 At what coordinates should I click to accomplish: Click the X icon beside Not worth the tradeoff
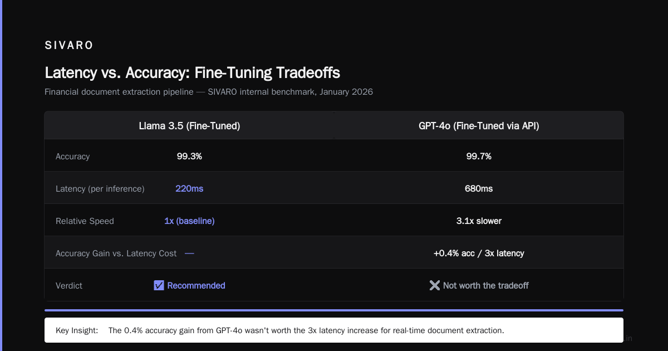pos(435,285)
